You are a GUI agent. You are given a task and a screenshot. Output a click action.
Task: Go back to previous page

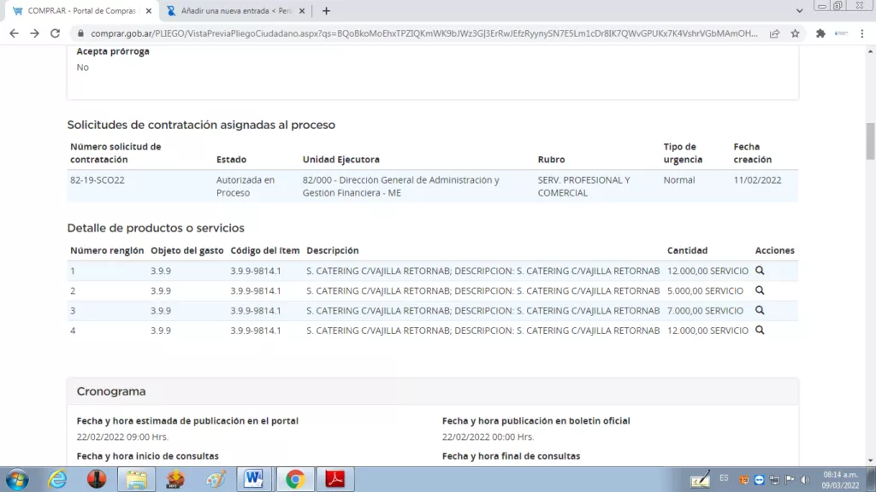14,33
